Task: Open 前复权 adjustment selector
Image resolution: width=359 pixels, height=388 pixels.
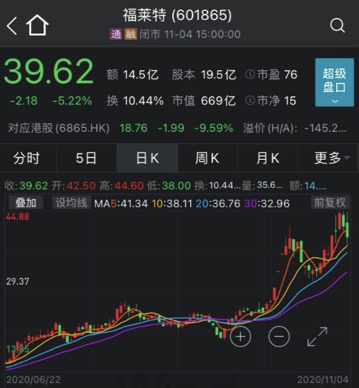Action: click(x=330, y=203)
